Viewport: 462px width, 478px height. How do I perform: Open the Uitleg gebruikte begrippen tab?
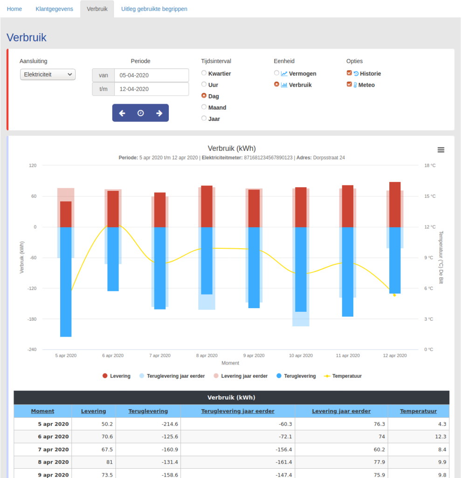coord(154,9)
